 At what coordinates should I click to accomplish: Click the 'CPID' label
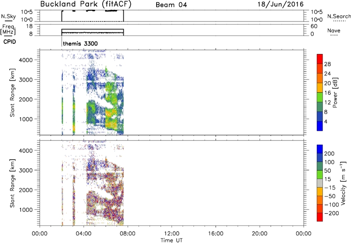click(10, 42)
